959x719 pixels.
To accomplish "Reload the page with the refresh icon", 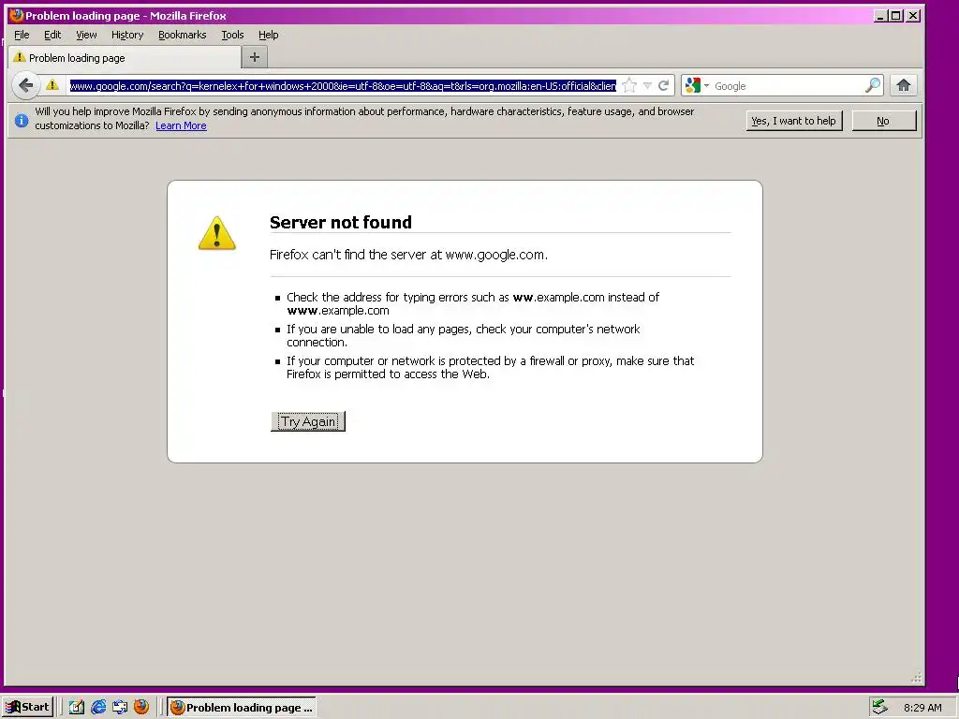I will tap(664, 85).
